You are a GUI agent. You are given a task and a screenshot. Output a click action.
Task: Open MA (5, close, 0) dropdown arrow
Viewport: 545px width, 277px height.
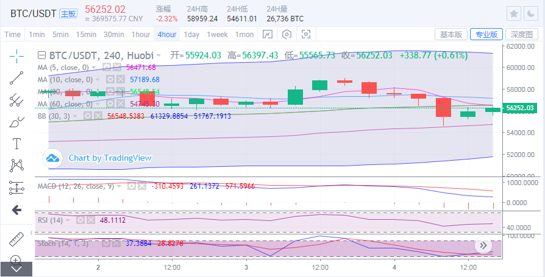94,68
